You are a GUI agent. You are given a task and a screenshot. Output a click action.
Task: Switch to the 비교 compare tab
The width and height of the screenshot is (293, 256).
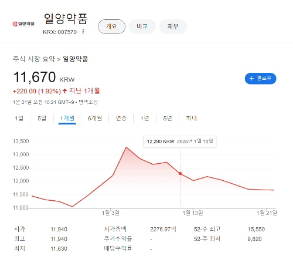(x=142, y=26)
